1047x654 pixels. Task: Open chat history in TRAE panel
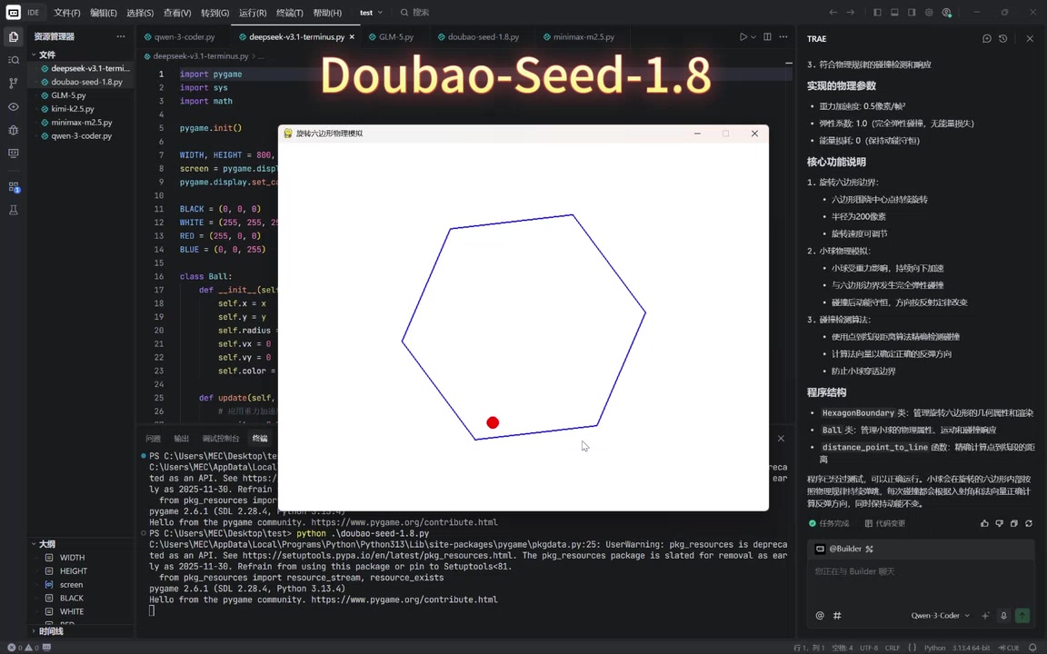click(x=1003, y=39)
